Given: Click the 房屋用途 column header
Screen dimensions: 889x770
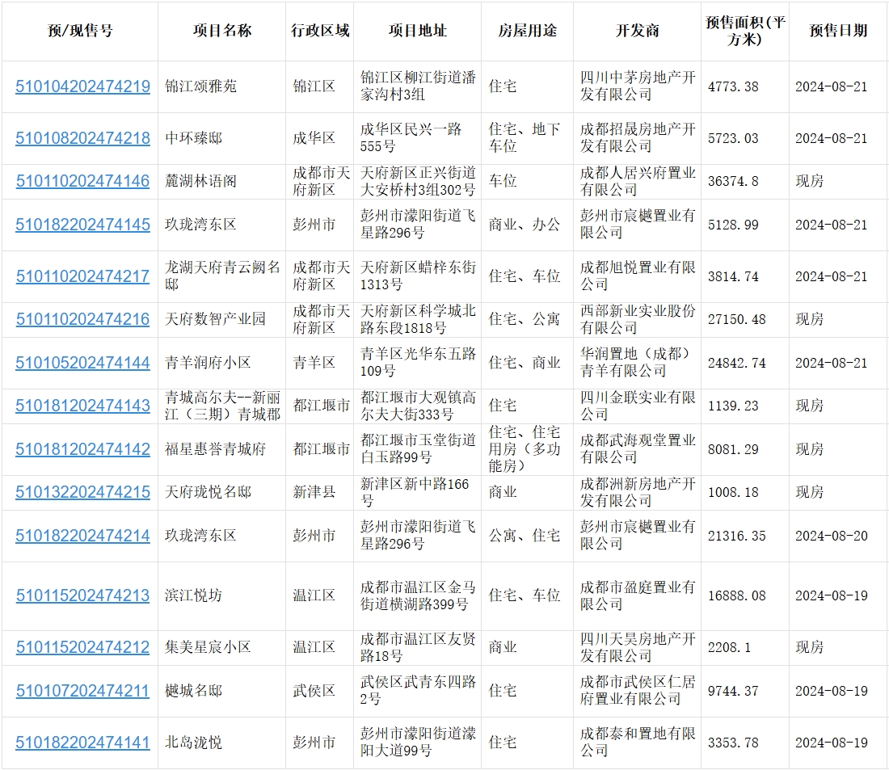Looking at the screenshot, I should 527,31.
